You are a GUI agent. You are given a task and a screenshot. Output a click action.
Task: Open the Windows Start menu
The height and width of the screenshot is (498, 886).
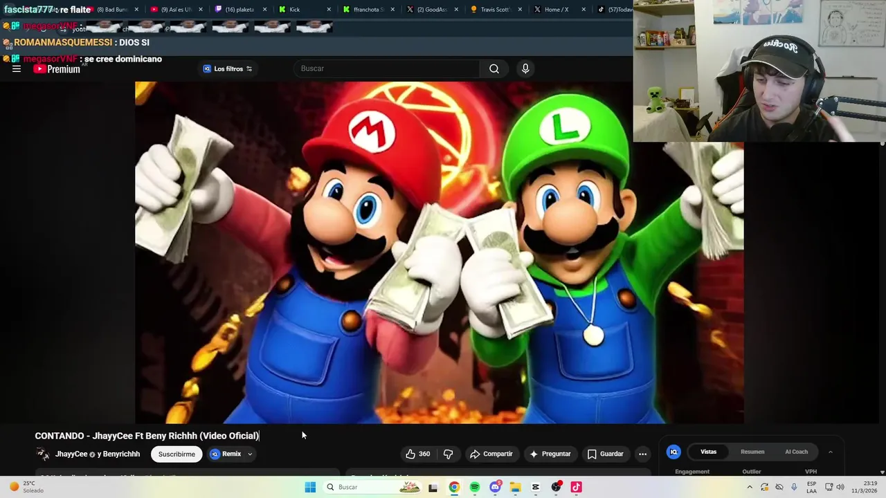[x=310, y=487]
